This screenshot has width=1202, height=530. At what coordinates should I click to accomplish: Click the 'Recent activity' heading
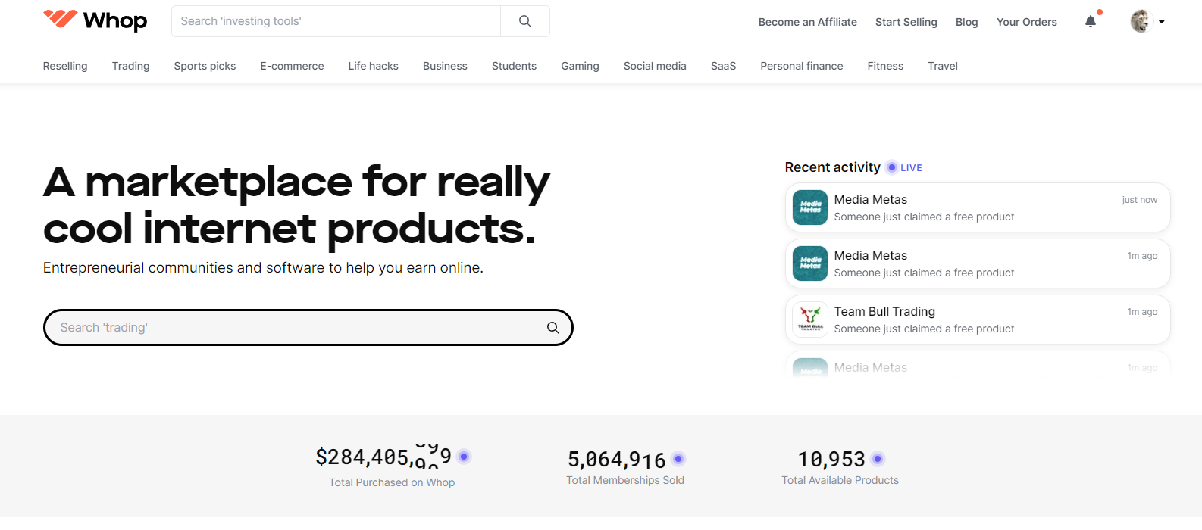832,167
